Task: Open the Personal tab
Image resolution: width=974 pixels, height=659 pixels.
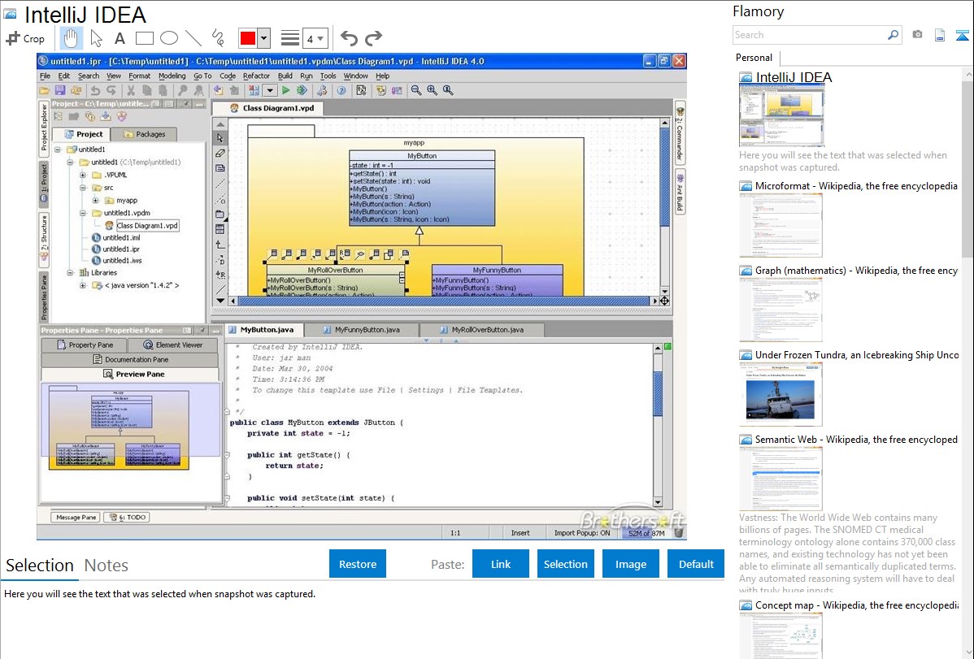Action: coord(754,58)
